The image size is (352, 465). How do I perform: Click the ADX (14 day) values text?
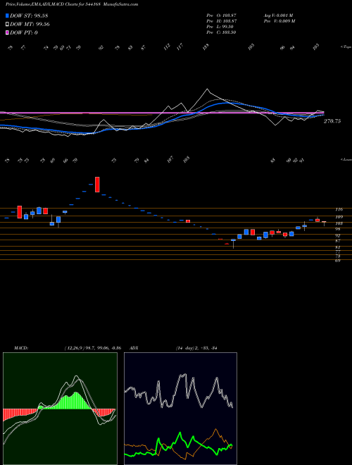pos(196,348)
